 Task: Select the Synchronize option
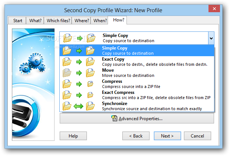coord(137,106)
